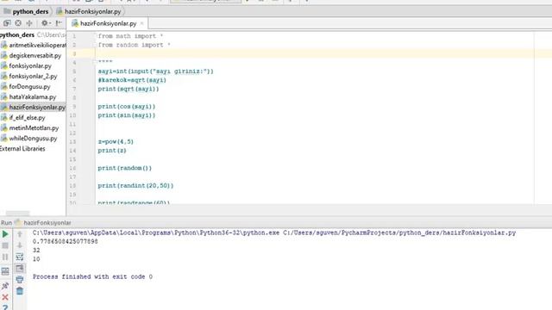
Task: Close the Run tab with red X
Action: pyautogui.click(x=5, y=297)
